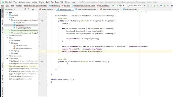
Task: Click Collapse All icon in Project panel
Action: pos(29,9)
